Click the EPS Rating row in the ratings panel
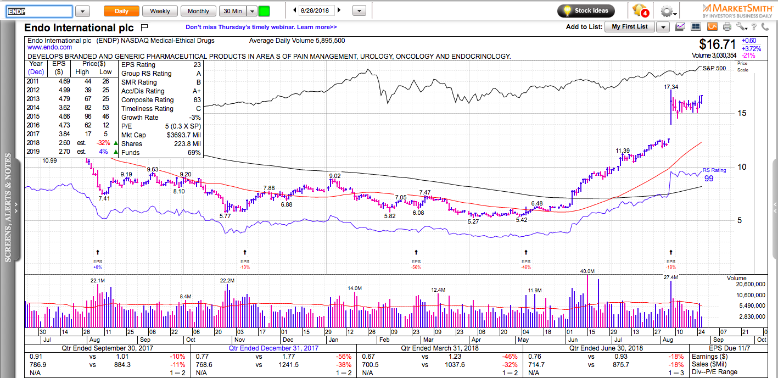Screen dimensions: 778x378 (161, 65)
